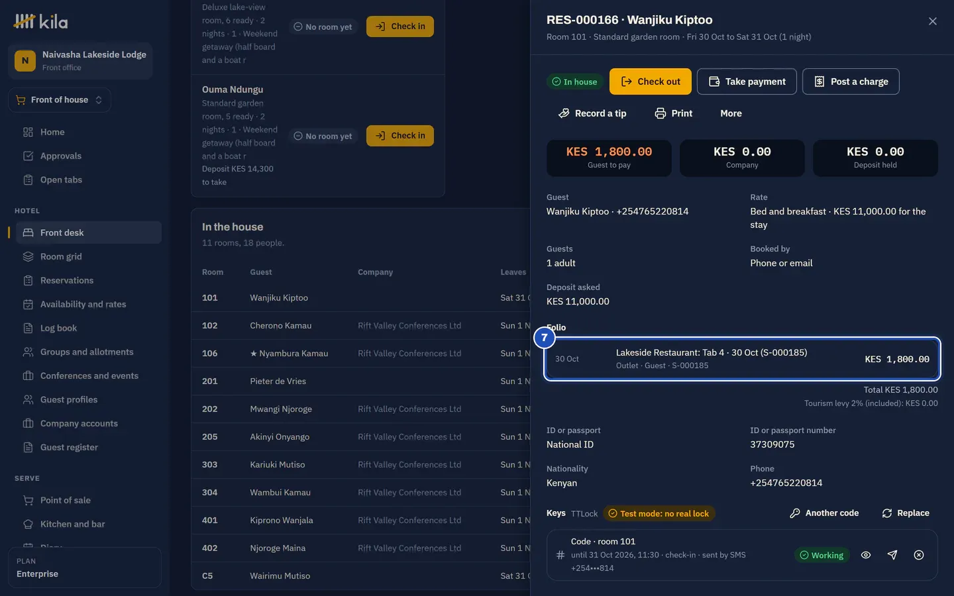
Task: Reveal the room 101 key code with eye icon
Action: coord(866,555)
